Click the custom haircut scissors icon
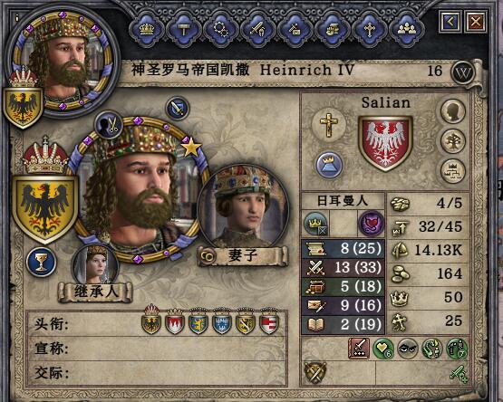The width and height of the screenshot is (503, 402). pos(109,125)
